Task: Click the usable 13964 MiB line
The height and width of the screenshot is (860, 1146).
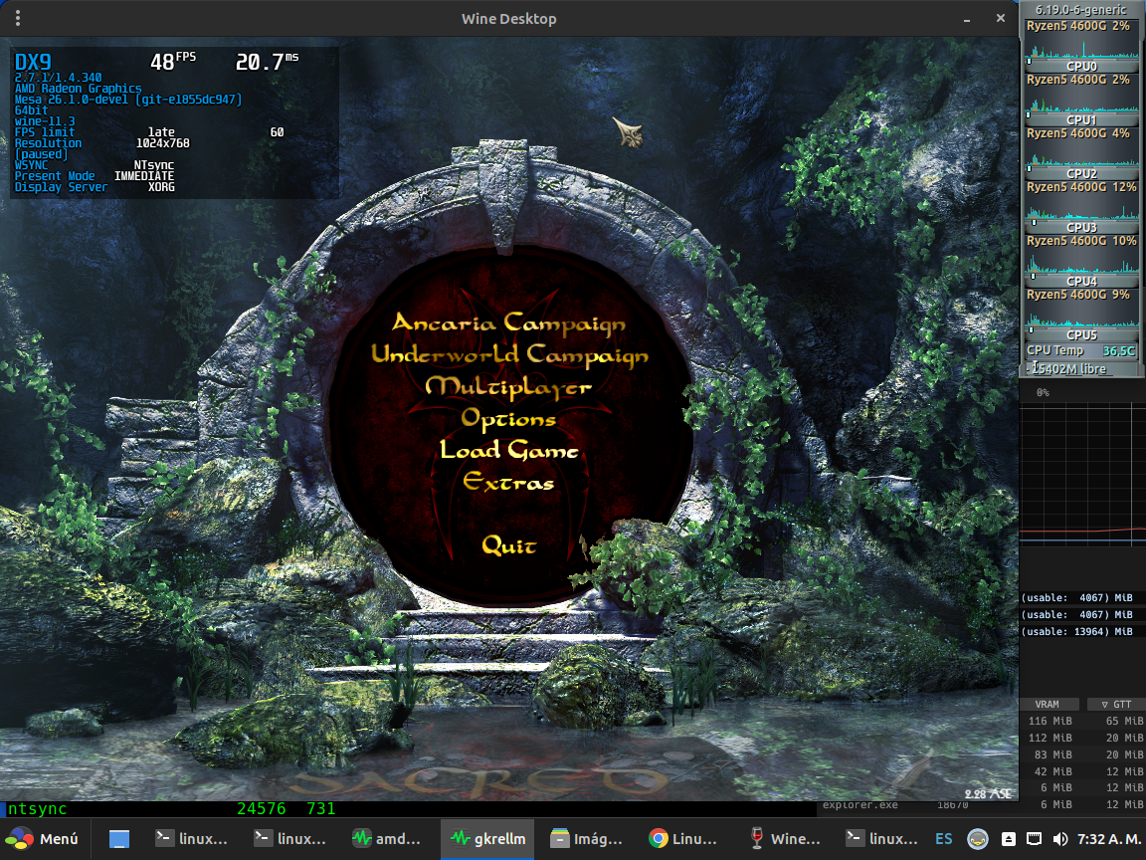Action: [1077, 632]
